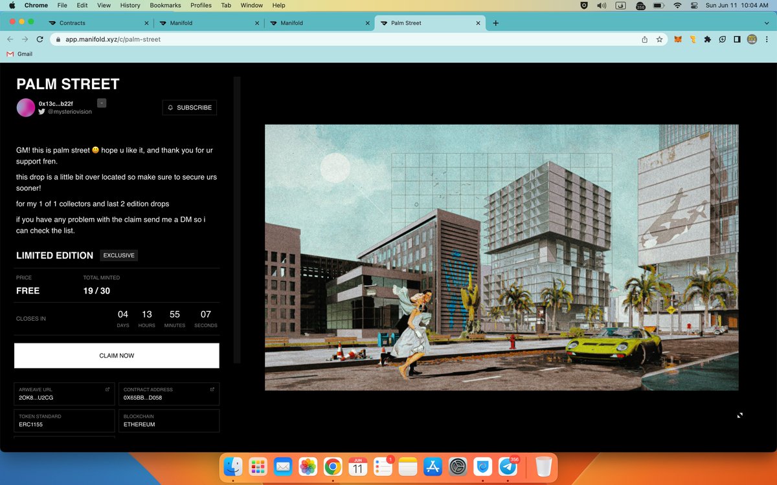Screen dimensions: 777x485
Task: Open the Profiles menu
Action: click(201, 5)
